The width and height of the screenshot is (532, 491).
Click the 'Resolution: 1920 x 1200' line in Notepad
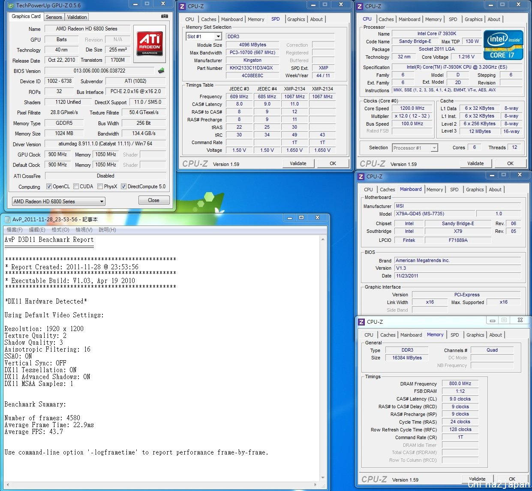coord(44,329)
